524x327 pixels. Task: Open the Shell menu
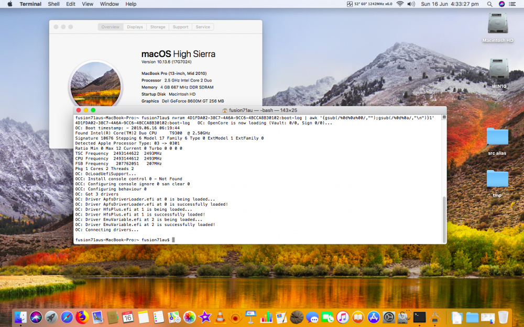[x=53, y=4]
